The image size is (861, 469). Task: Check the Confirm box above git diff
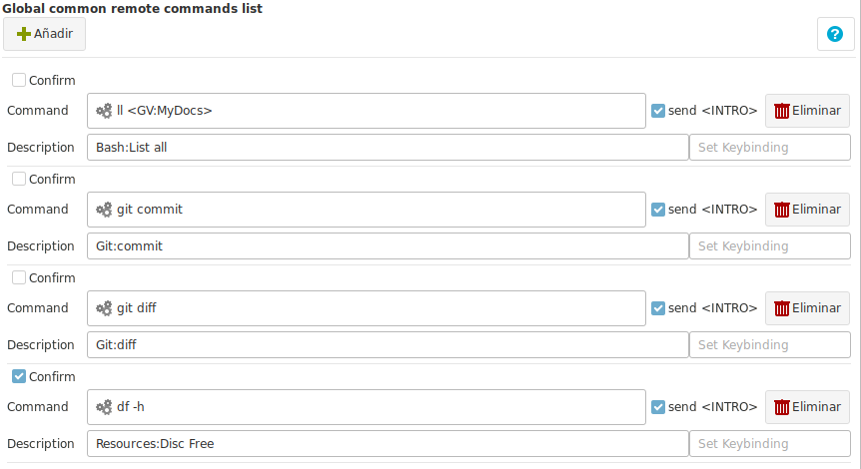coord(19,277)
